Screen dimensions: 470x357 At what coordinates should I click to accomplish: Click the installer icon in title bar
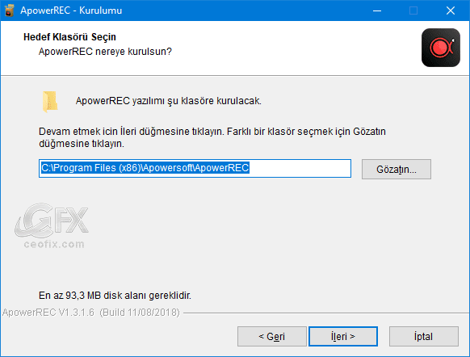point(10,10)
